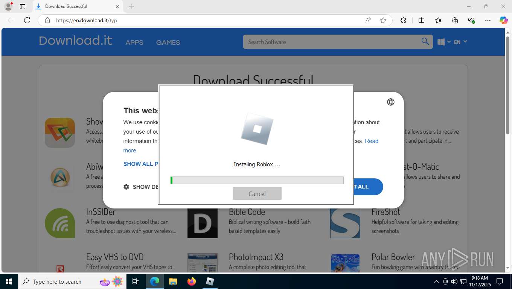Open the browser Extensions icon
512x289 pixels.
click(x=403, y=20)
